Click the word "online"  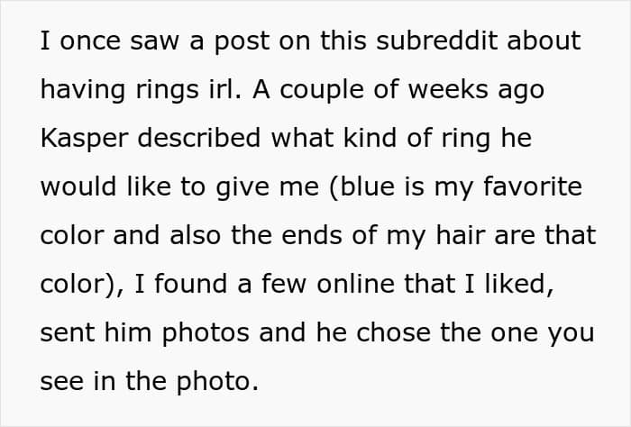356,285
